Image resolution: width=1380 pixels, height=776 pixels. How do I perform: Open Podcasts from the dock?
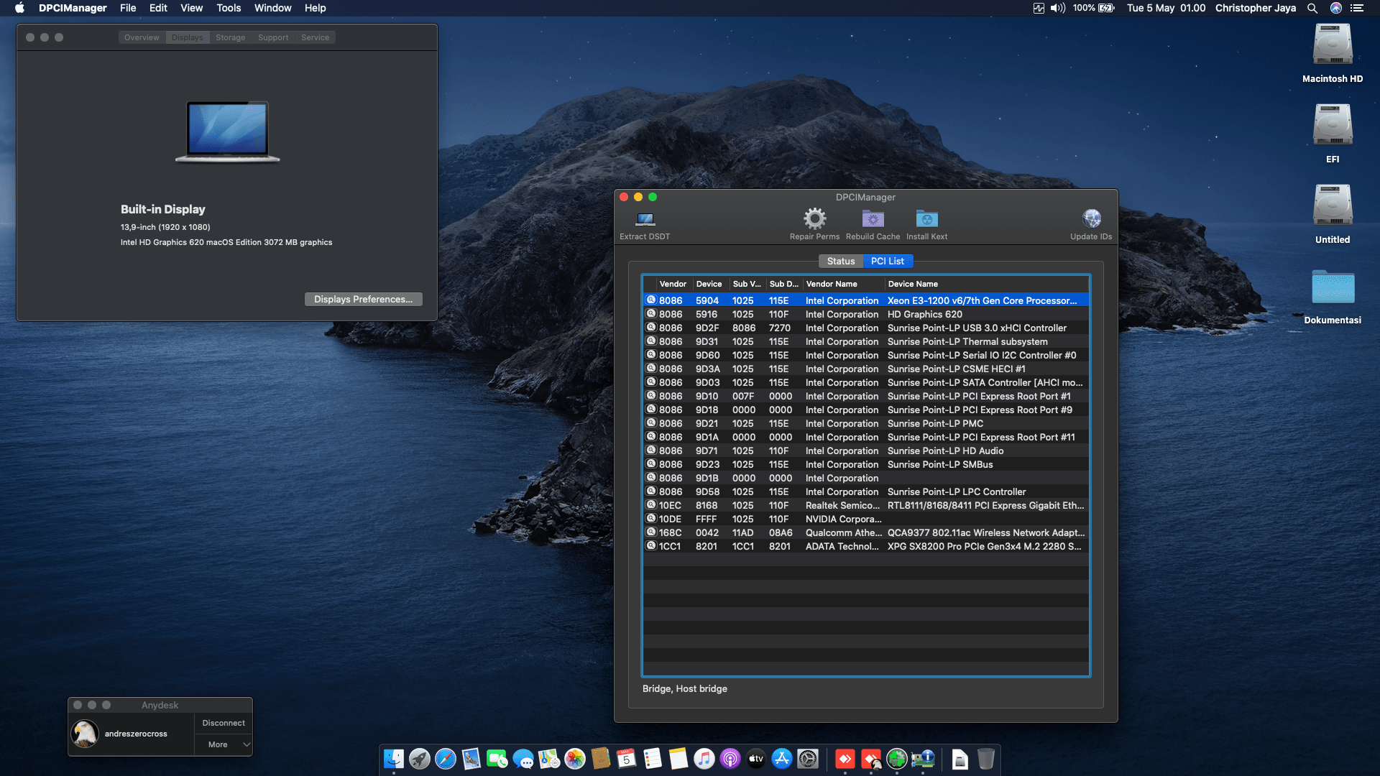point(730,759)
